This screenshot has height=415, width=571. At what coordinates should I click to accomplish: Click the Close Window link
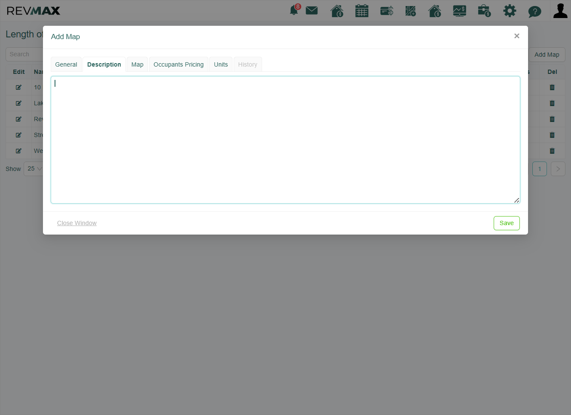(x=77, y=223)
